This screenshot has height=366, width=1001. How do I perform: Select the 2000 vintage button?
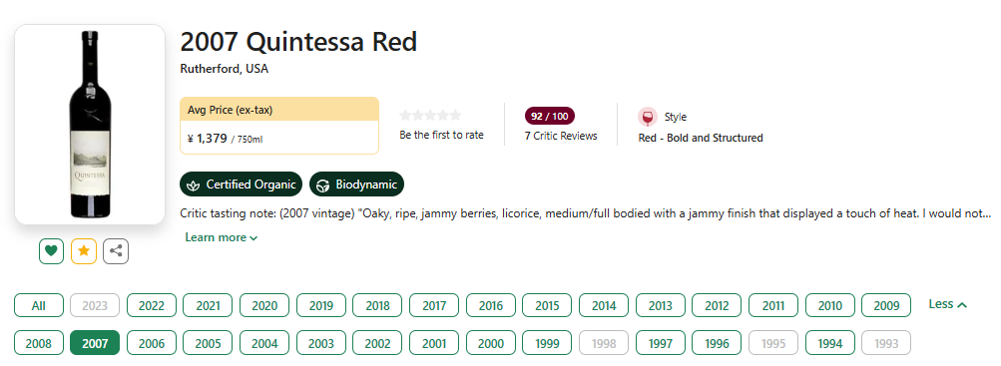[x=491, y=343]
